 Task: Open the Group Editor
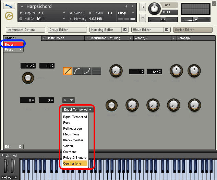tap(67, 30)
